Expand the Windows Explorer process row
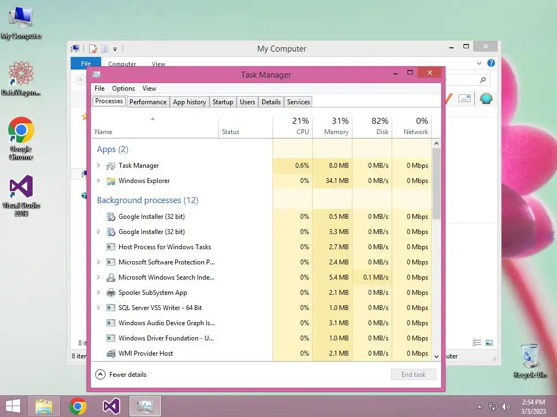Viewport: 557px width, 417px height. pos(99,180)
